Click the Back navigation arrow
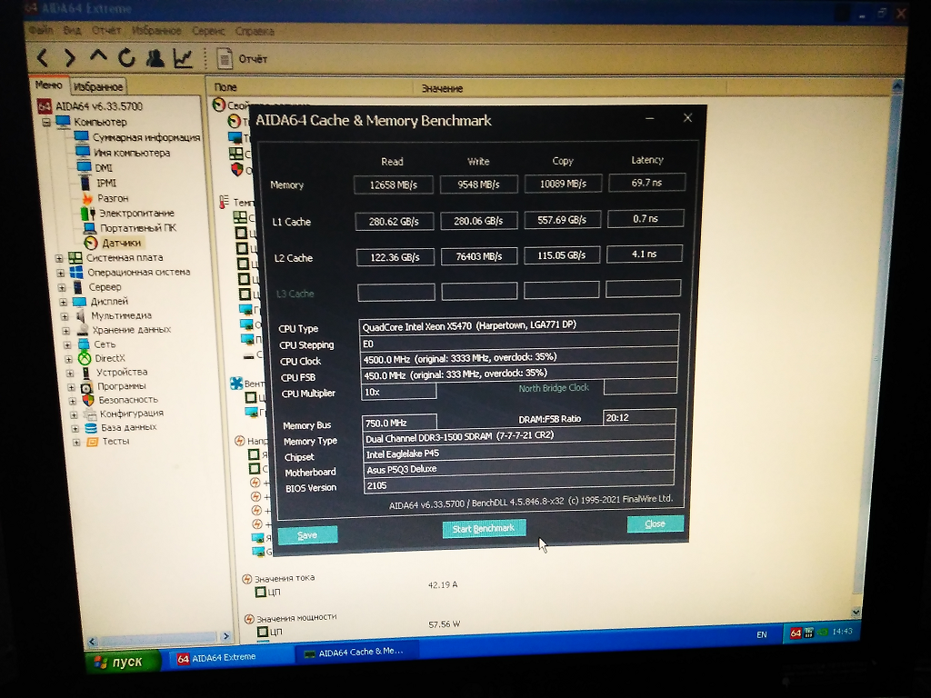This screenshot has width=931, height=698. click(x=42, y=57)
